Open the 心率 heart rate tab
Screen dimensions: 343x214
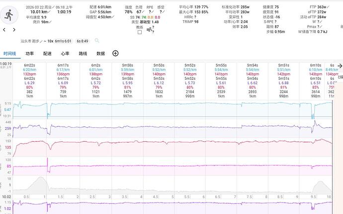click(x=65, y=53)
